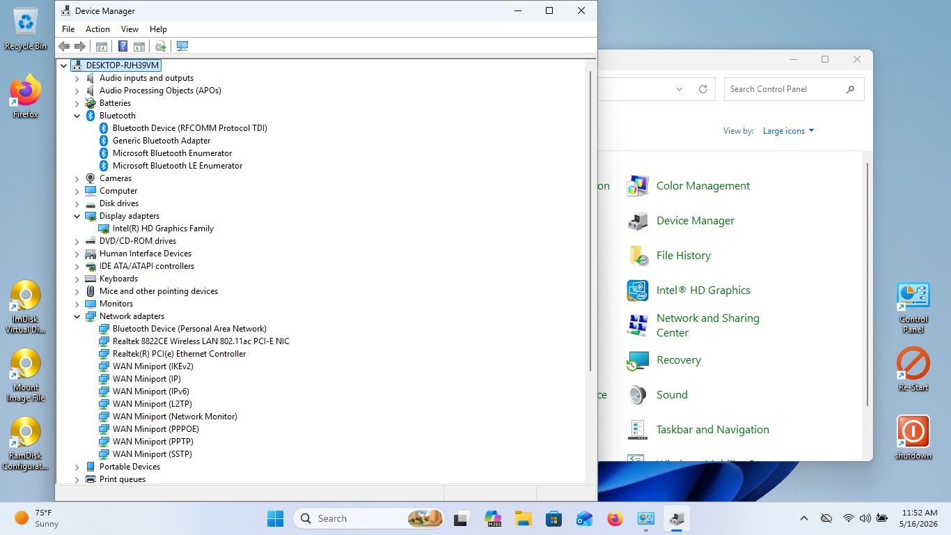Screen dimensions: 951x535
Task: Open the Taskbar and Navigation link
Action: pos(713,430)
